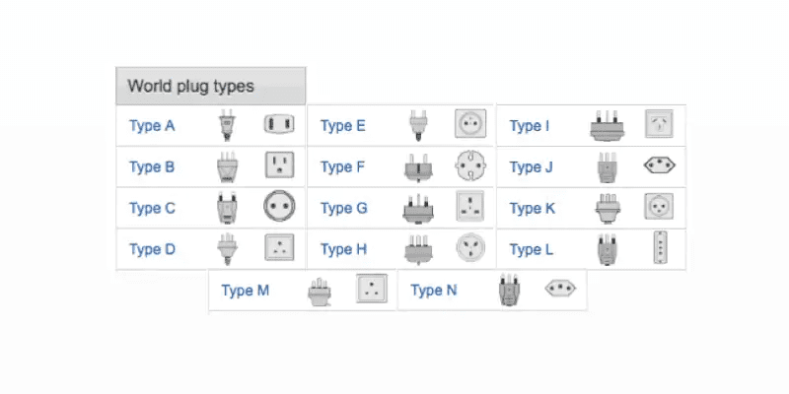Screen dimensions: 789x394
Task: Select the Type M socket icon
Action: (x=372, y=289)
